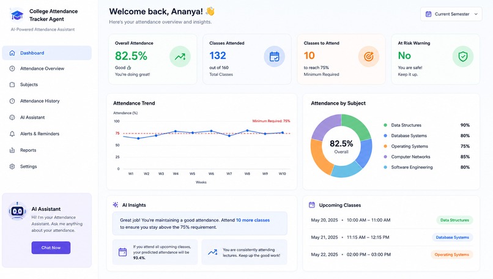Click the Overall Attendance 82.5% value
The height and width of the screenshot is (279, 493).
click(x=131, y=56)
